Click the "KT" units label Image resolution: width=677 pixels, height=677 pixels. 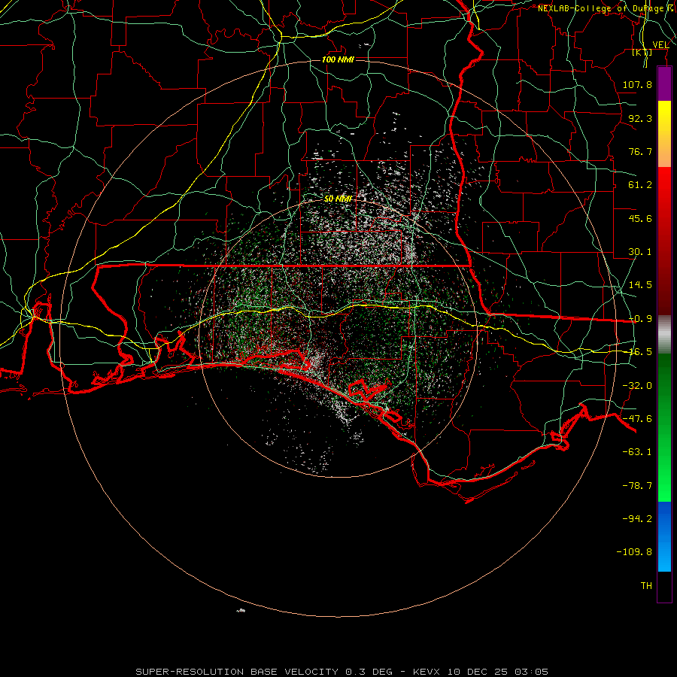point(642,53)
